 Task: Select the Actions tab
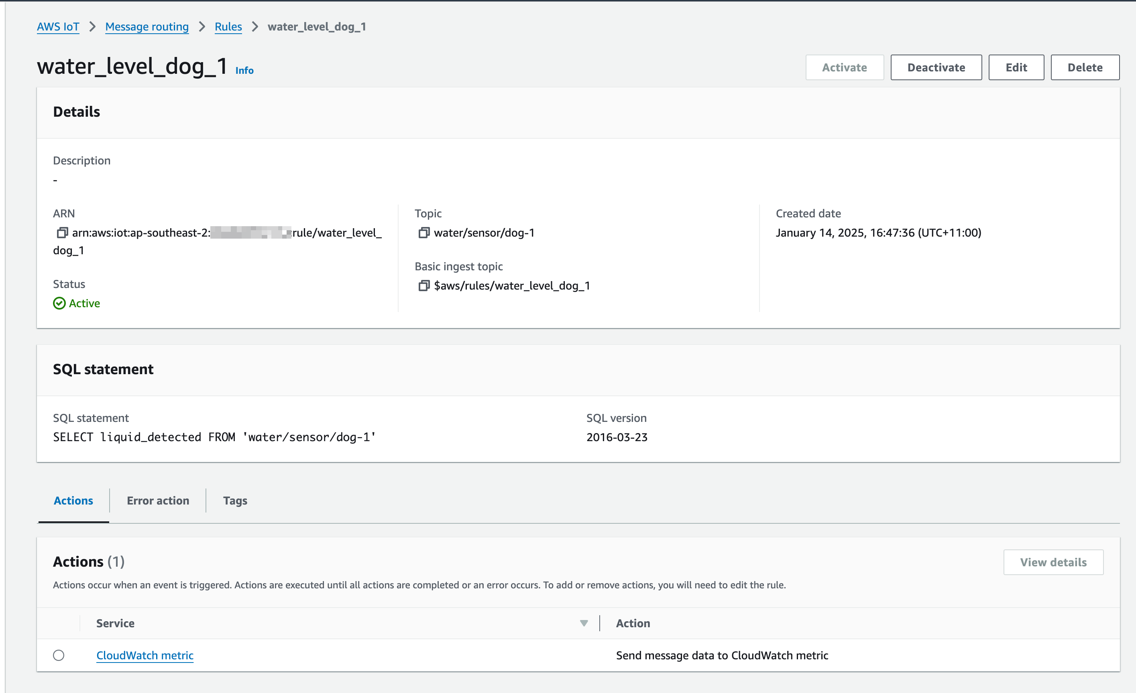[73, 500]
